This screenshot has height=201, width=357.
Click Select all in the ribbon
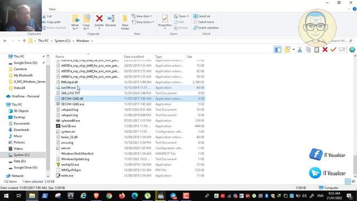tap(202, 16)
